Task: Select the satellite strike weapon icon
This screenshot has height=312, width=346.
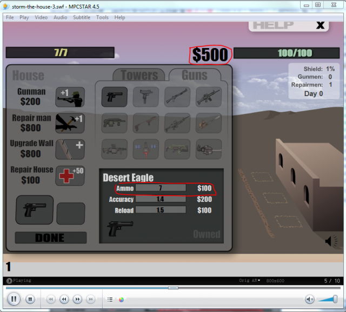Action: pos(145,149)
